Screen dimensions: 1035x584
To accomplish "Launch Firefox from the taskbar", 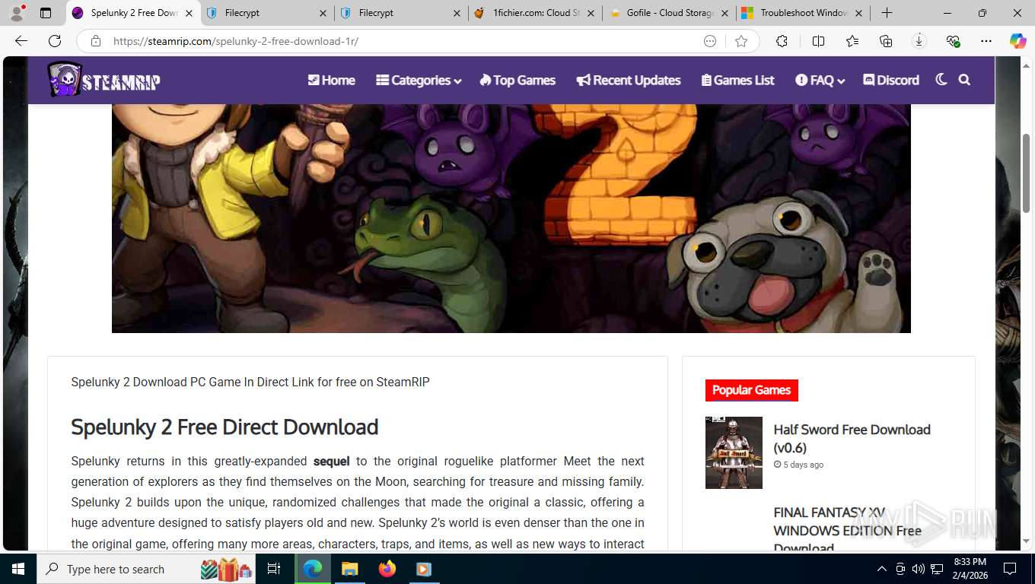I will coord(387,569).
